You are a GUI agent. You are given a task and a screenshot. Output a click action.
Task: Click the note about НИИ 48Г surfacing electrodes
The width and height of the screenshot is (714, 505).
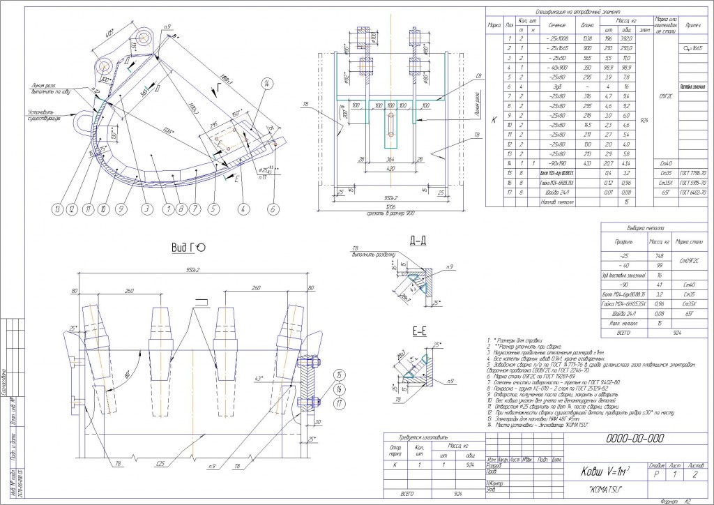[x=533, y=419]
